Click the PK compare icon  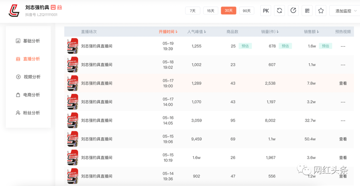[x=266, y=11]
